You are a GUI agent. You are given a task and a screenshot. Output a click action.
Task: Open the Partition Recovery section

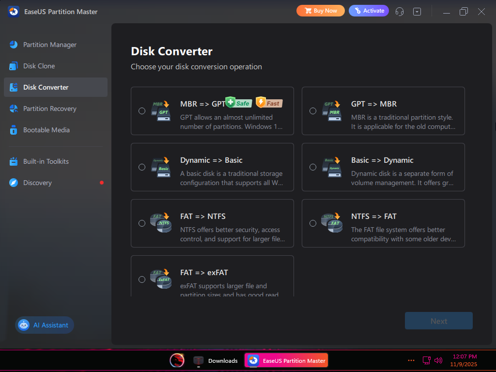[x=56, y=108]
